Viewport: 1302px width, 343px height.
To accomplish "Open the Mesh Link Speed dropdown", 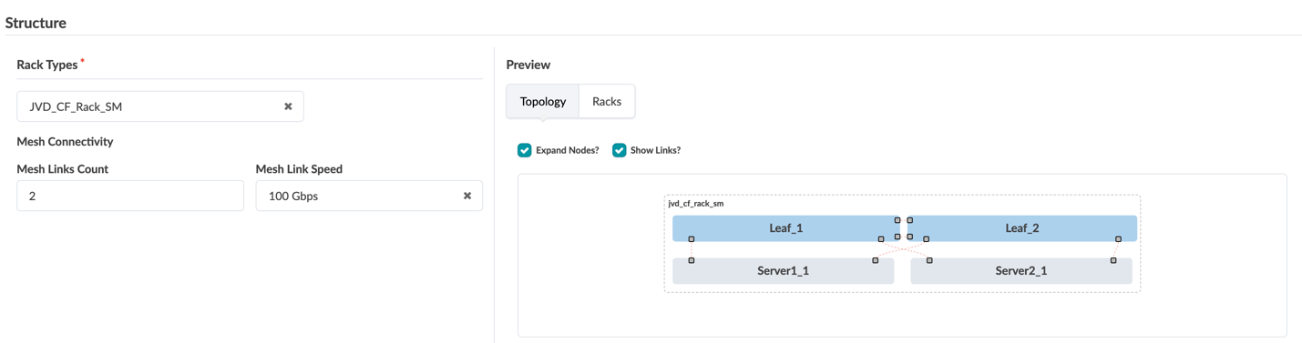I will (x=369, y=196).
